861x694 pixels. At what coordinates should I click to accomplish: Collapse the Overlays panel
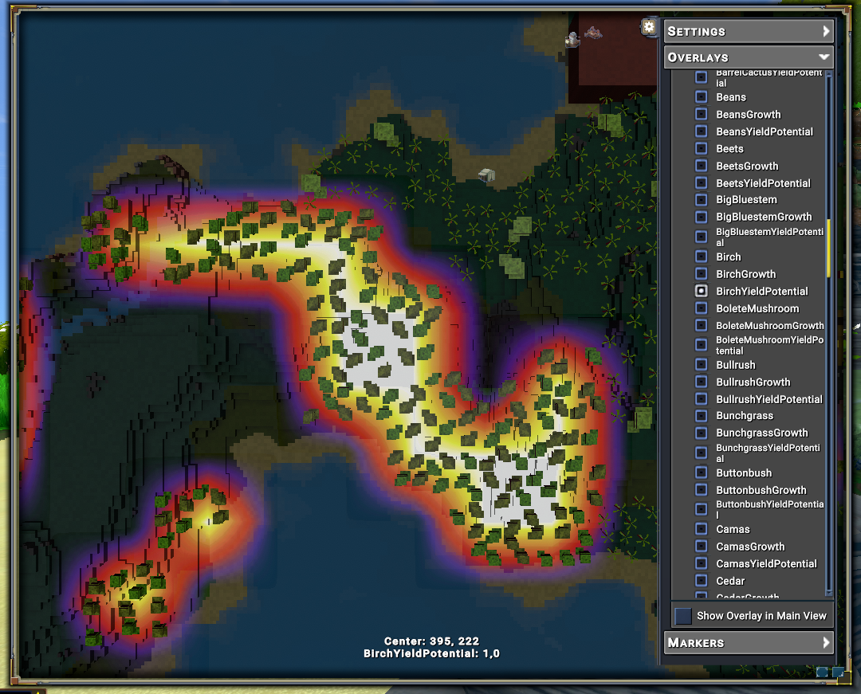click(x=749, y=57)
